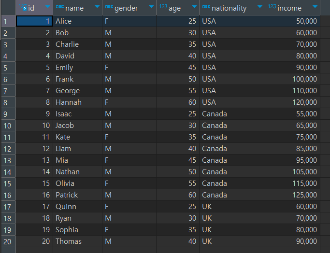
Task: Select the name cell 'Mia'
Action: [77, 160]
